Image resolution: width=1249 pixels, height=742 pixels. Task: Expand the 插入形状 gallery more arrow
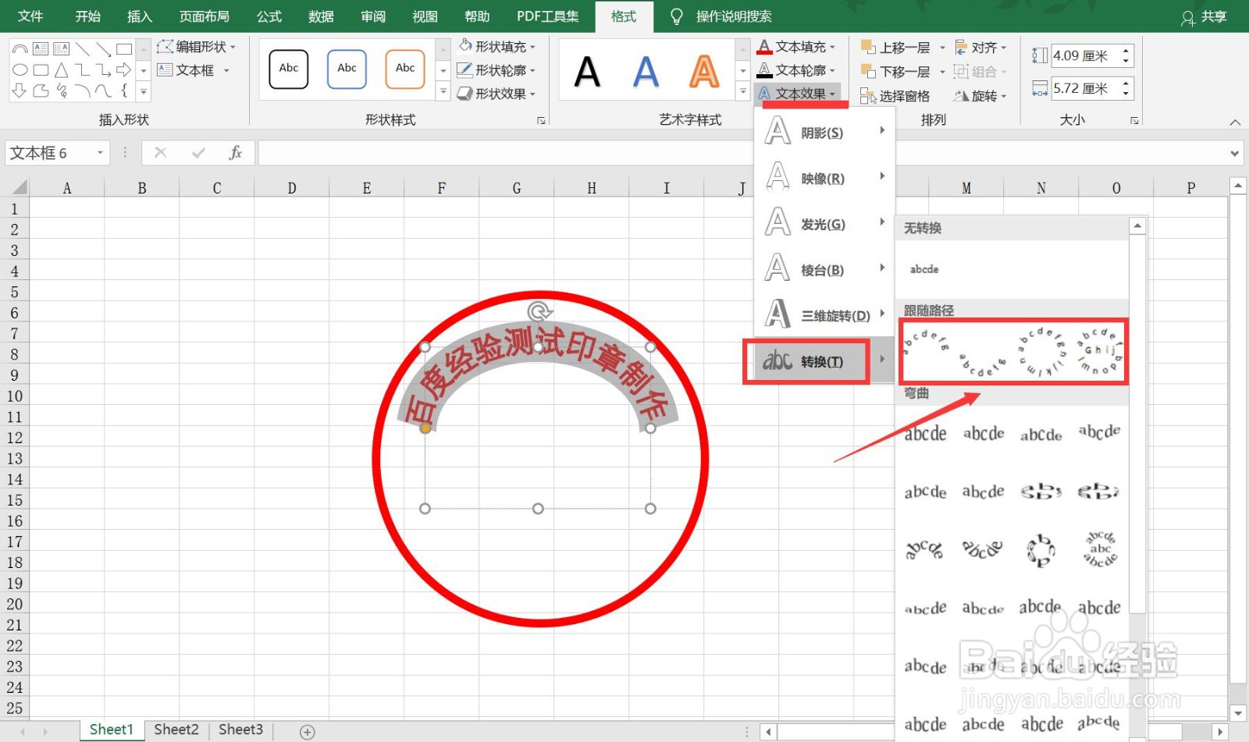point(143,91)
